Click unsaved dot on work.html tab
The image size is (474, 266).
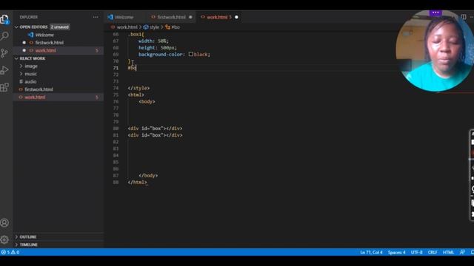click(x=236, y=17)
